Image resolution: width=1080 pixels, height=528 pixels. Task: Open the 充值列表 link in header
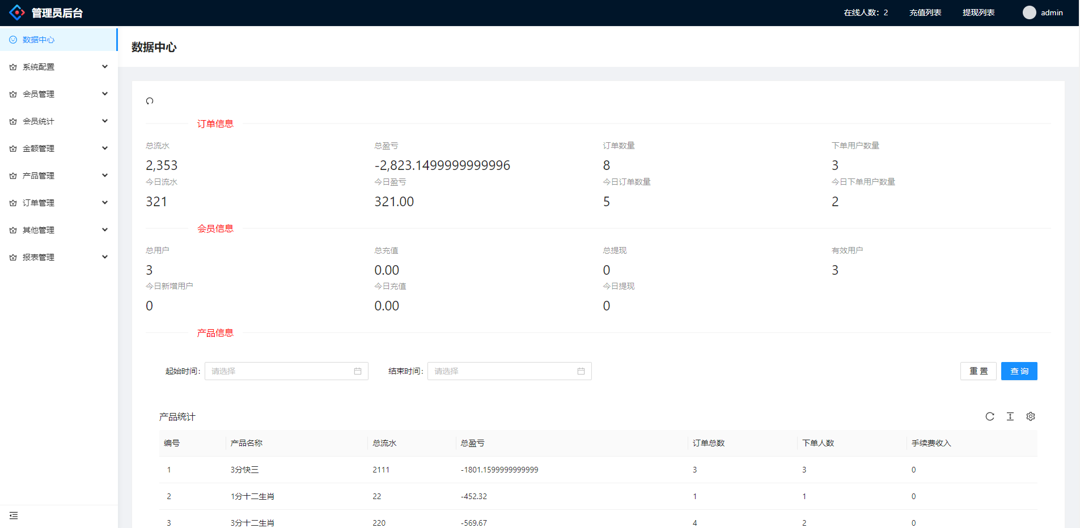click(925, 12)
